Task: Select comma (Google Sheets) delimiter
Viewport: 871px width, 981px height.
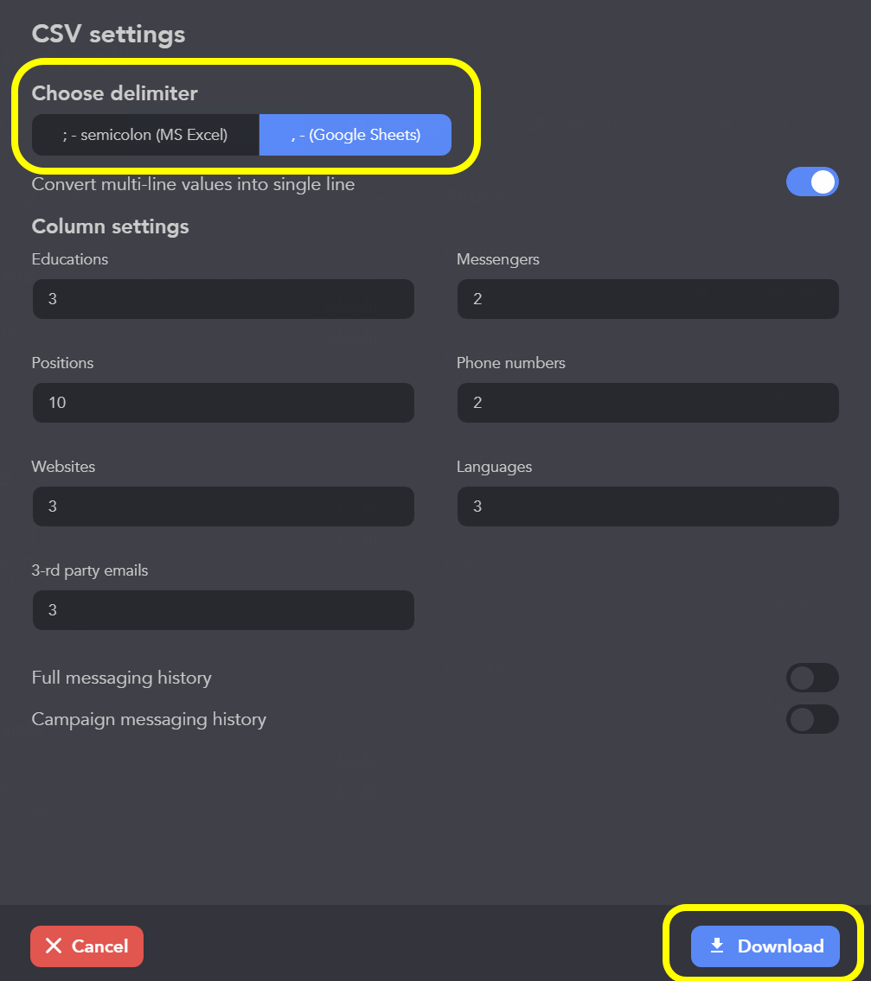Action: click(355, 135)
